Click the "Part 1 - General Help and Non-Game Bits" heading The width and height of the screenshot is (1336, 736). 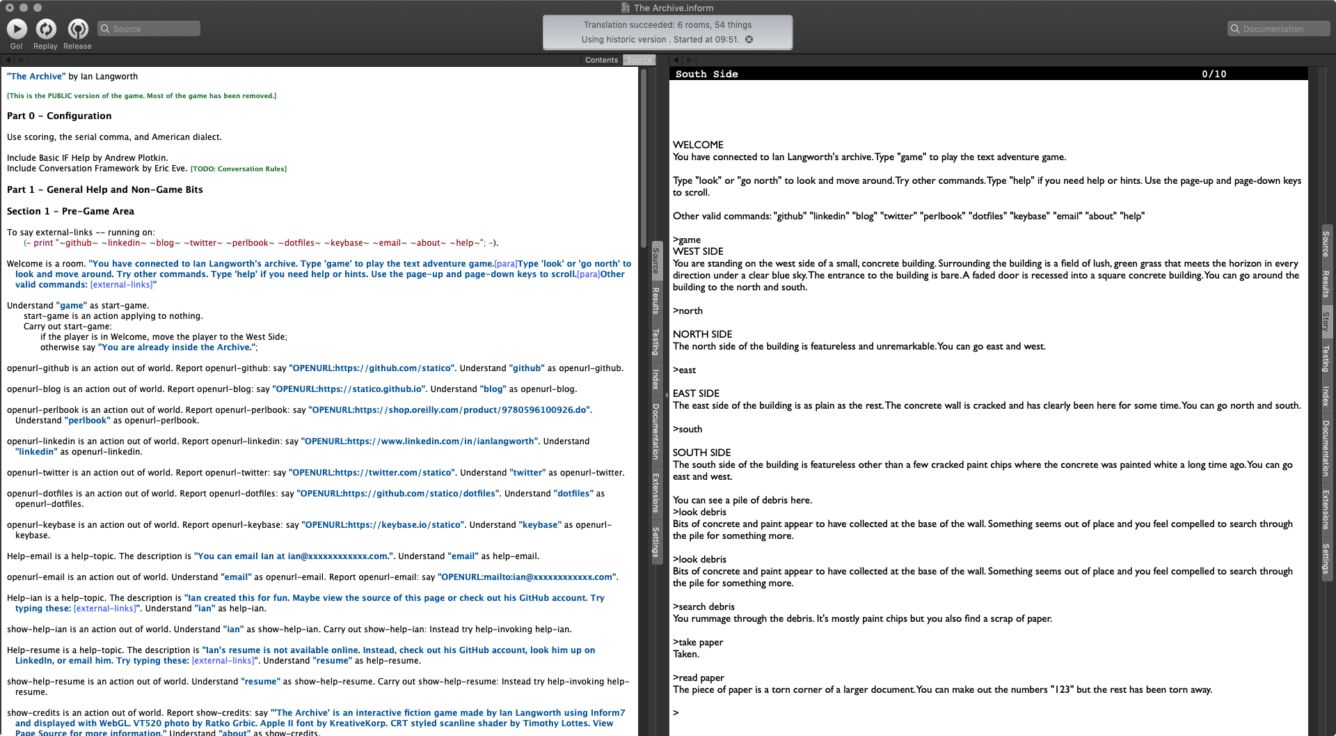pyautogui.click(x=105, y=189)
